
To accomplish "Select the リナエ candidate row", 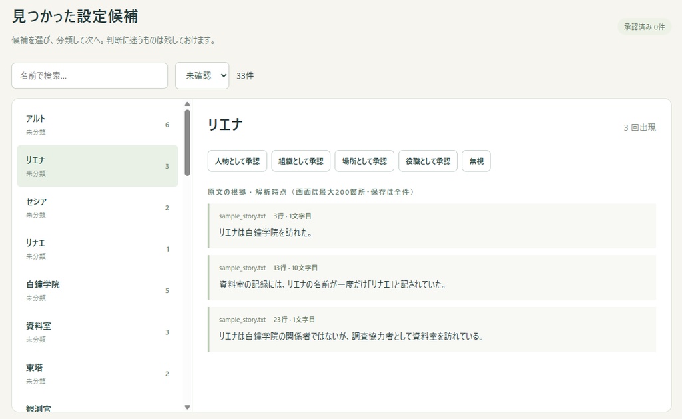I will [97, 249].
